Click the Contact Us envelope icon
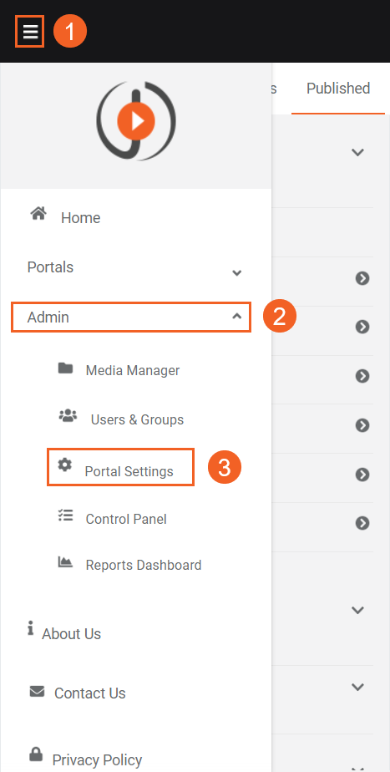The image size is (390, 772). coord(37,691)
